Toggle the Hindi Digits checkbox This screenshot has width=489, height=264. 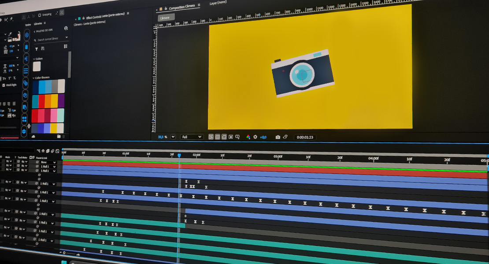point(4,85)
